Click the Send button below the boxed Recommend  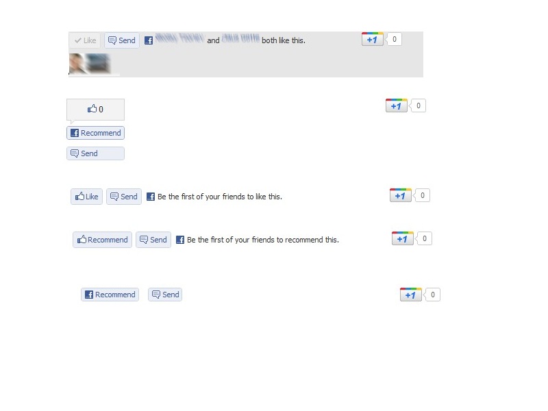point(95,153)
